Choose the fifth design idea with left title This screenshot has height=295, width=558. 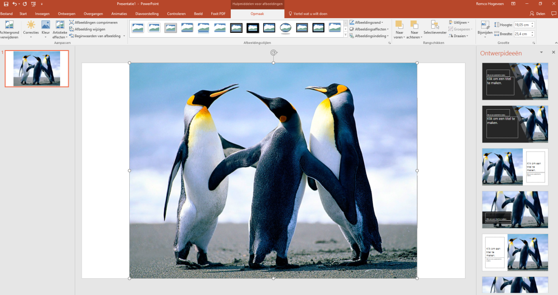coord(515,253)
